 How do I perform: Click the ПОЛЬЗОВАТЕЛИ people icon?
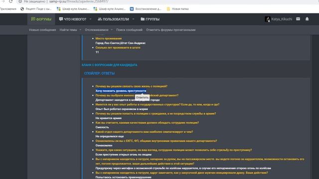[x=100, y=19]
